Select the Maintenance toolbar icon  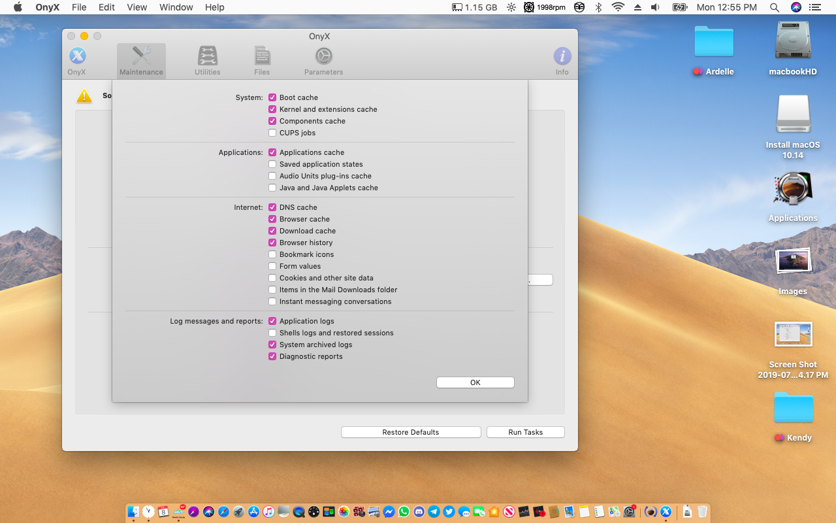(x=141, y=61)
